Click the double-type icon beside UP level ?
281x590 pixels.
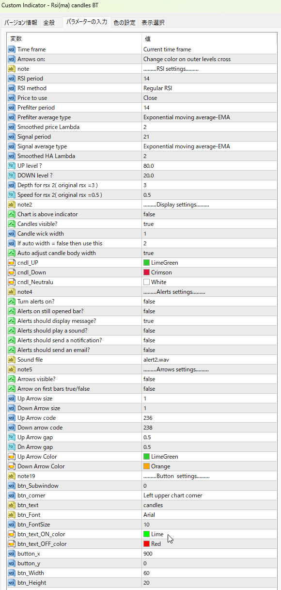click(12, 166)
